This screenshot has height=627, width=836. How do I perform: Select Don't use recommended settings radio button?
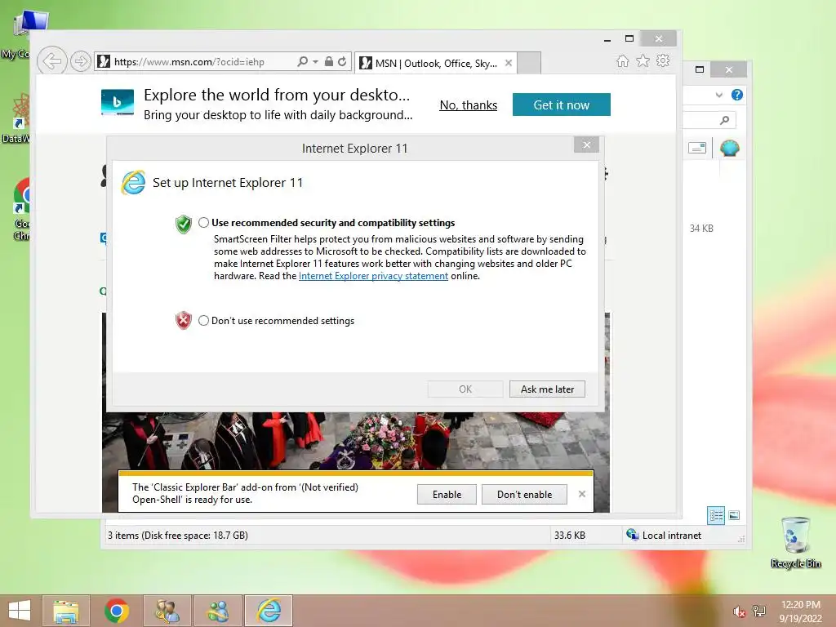[203, 320]
